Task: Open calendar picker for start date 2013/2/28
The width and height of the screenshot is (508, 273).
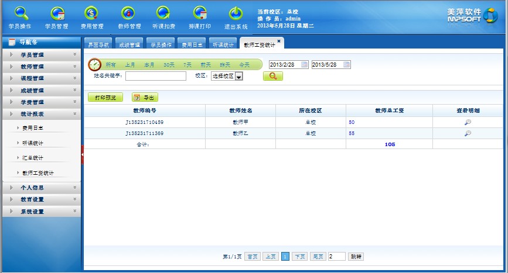Action: tap(304, 64)
